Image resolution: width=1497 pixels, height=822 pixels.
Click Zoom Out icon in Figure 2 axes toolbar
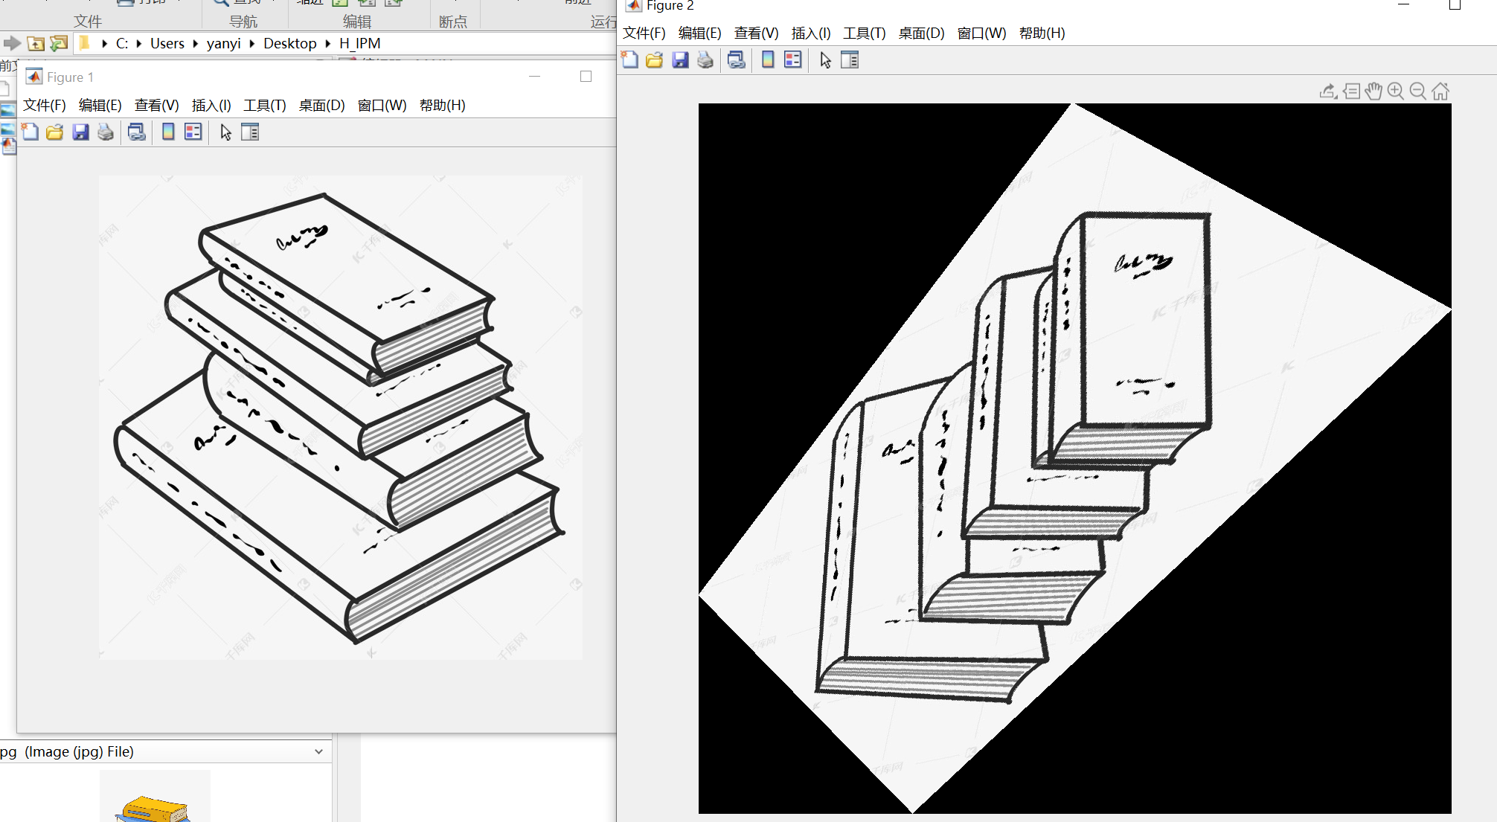coord(1418,91)
